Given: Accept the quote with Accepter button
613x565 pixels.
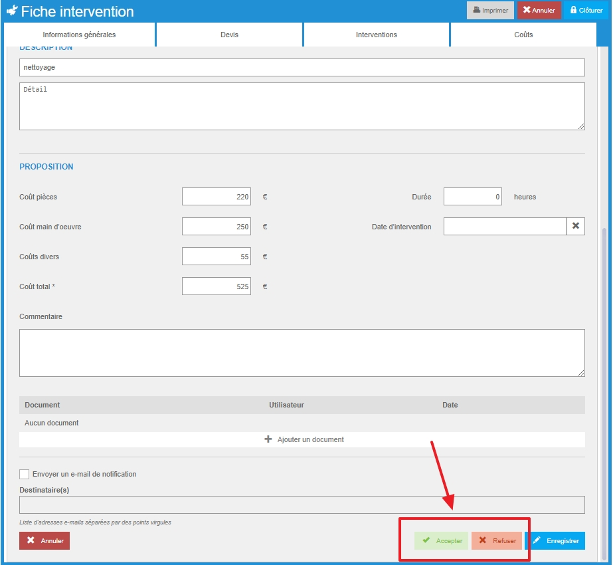Looking at the screenshot, I should point(442,540).
